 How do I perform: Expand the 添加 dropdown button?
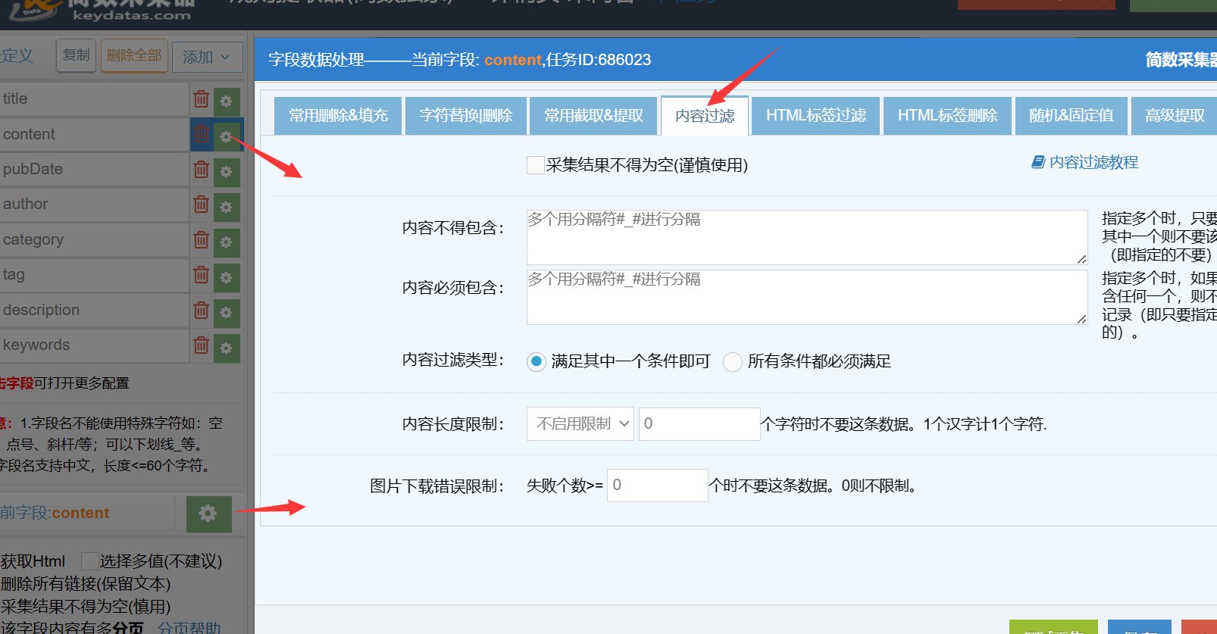(207, 57)
